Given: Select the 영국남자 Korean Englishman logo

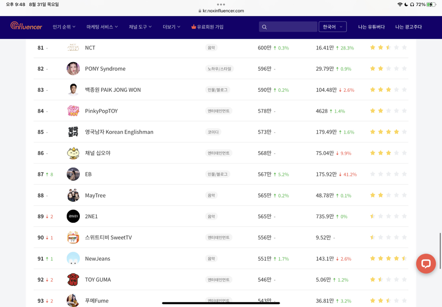Looking at the screenshot, I should (73, 132).
